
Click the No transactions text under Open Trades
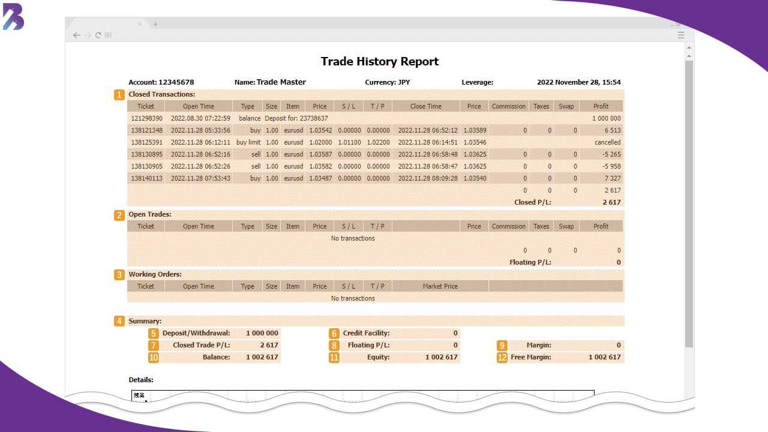click(x=353, y=238)
